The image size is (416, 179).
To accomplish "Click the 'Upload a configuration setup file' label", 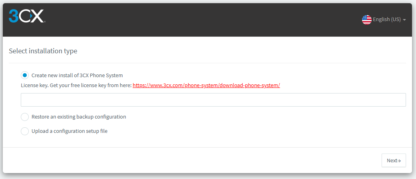I will [x=70, y=131].
